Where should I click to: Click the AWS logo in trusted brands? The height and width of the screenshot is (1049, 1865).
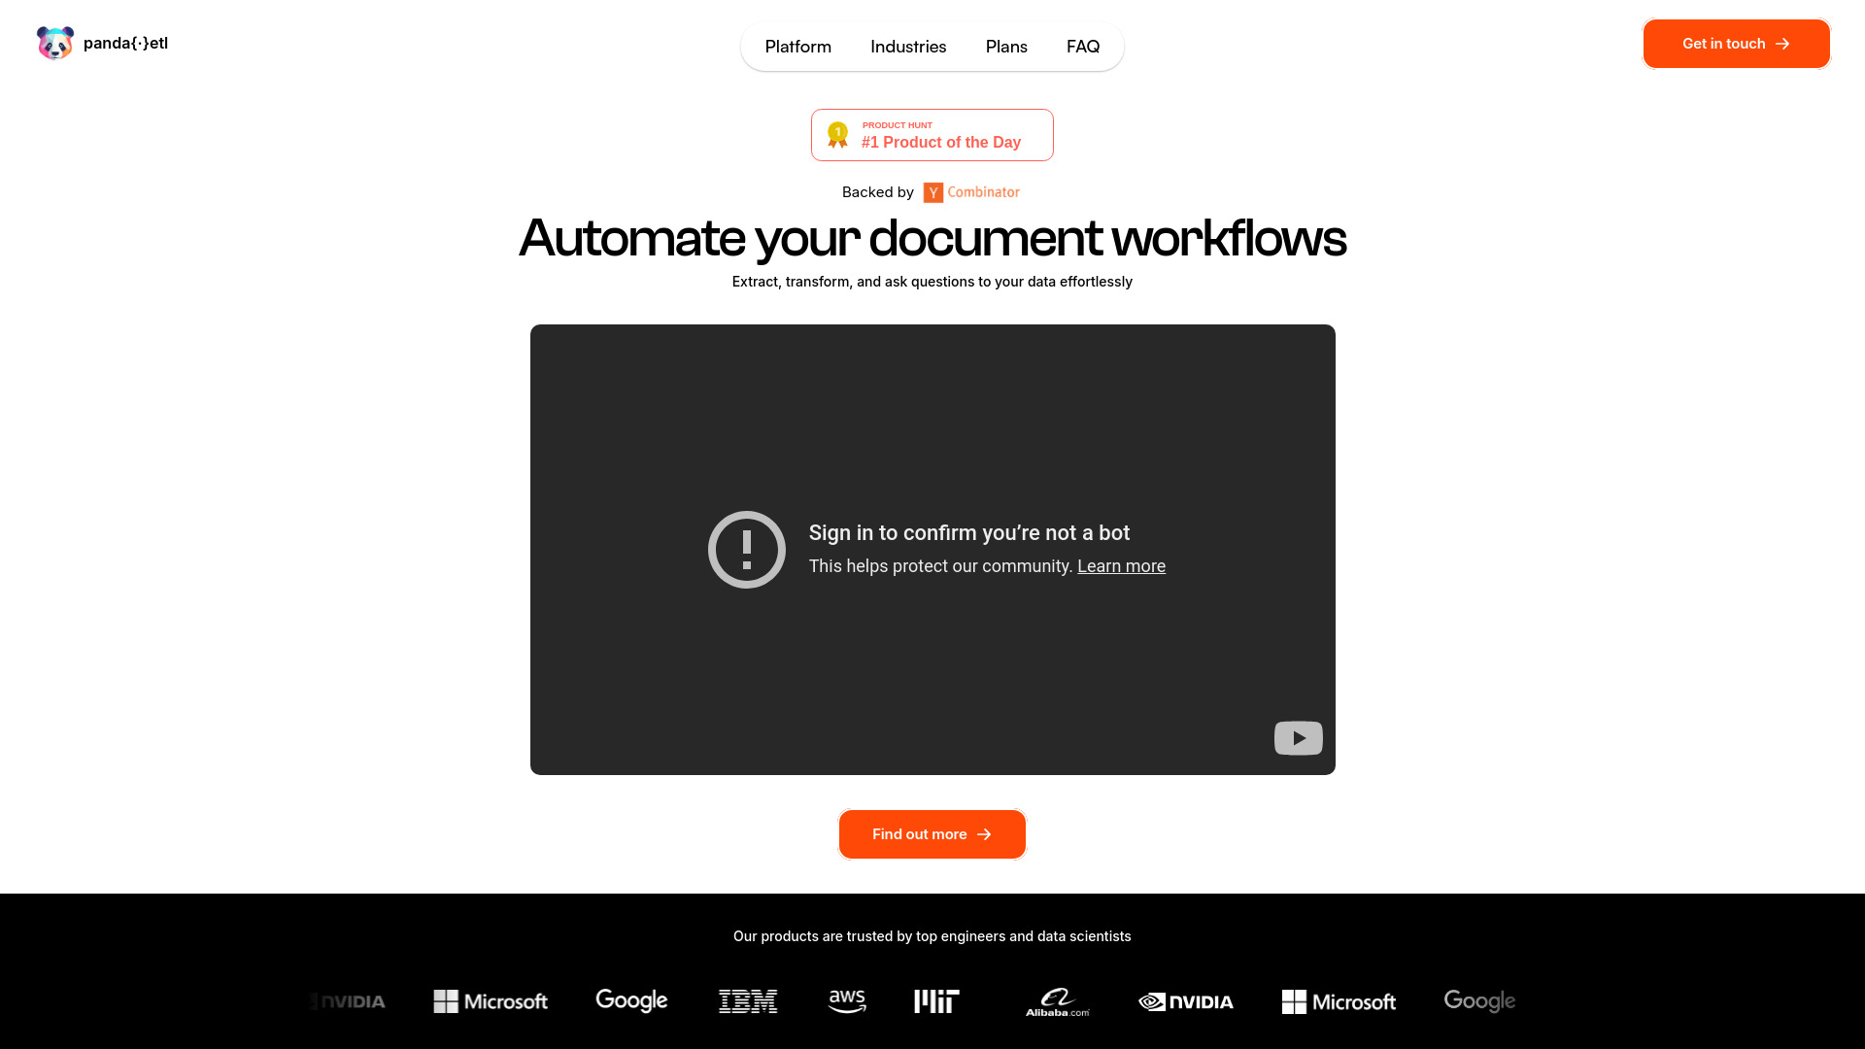pyautogui.click(x=847, y=1000)
